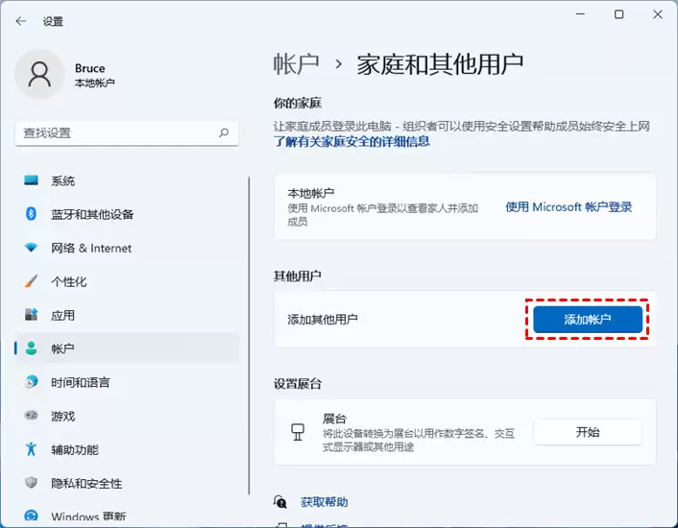Click 开始 to set up the kiosk
This screenshot has width=678, height=528.
pos(588,432)
